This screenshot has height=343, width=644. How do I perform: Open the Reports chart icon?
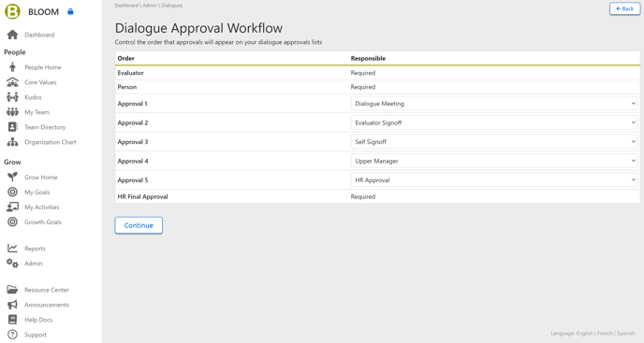[12, 249]
